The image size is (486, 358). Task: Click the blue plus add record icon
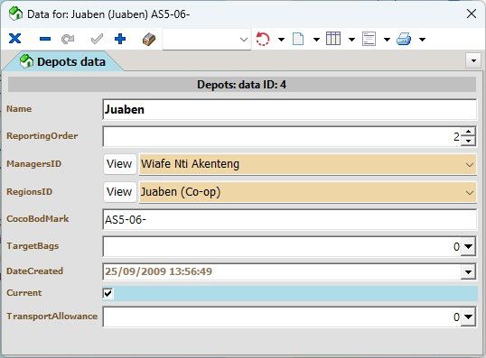point(120,39)
